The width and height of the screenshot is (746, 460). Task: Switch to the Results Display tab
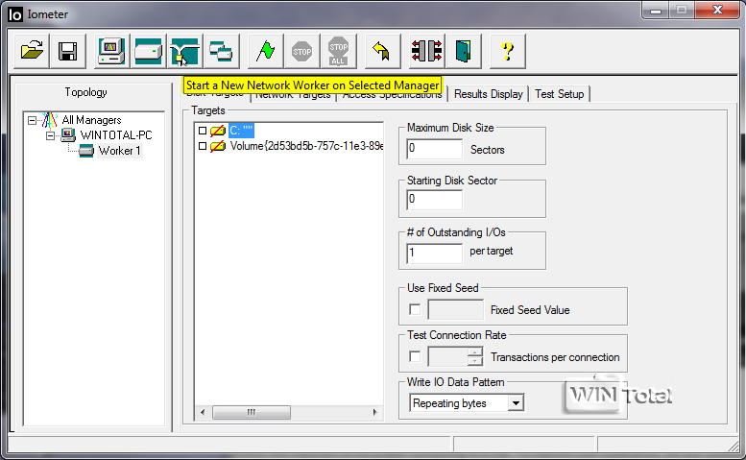tap(488, 94)
